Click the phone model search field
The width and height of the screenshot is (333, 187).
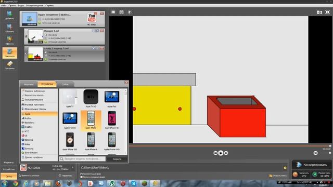click(x=82, y=159)
